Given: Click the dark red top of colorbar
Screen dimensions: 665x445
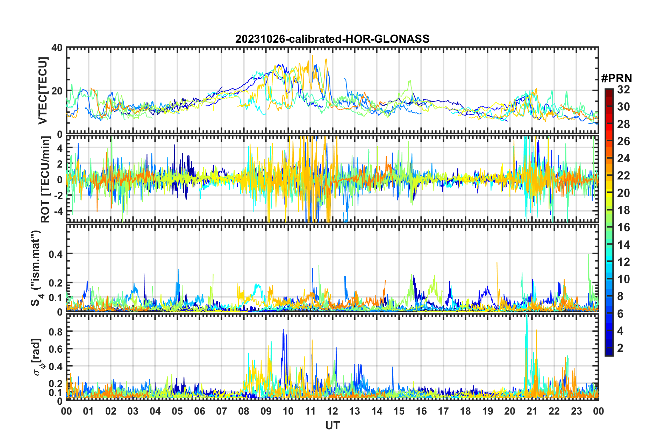Looking at the screenshot, I should pyautogui.click(x=609, y=91).
